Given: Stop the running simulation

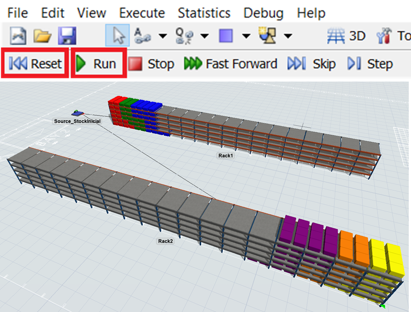Looking at the screenshot, I should pyautogui.click(x=151, y=64).
